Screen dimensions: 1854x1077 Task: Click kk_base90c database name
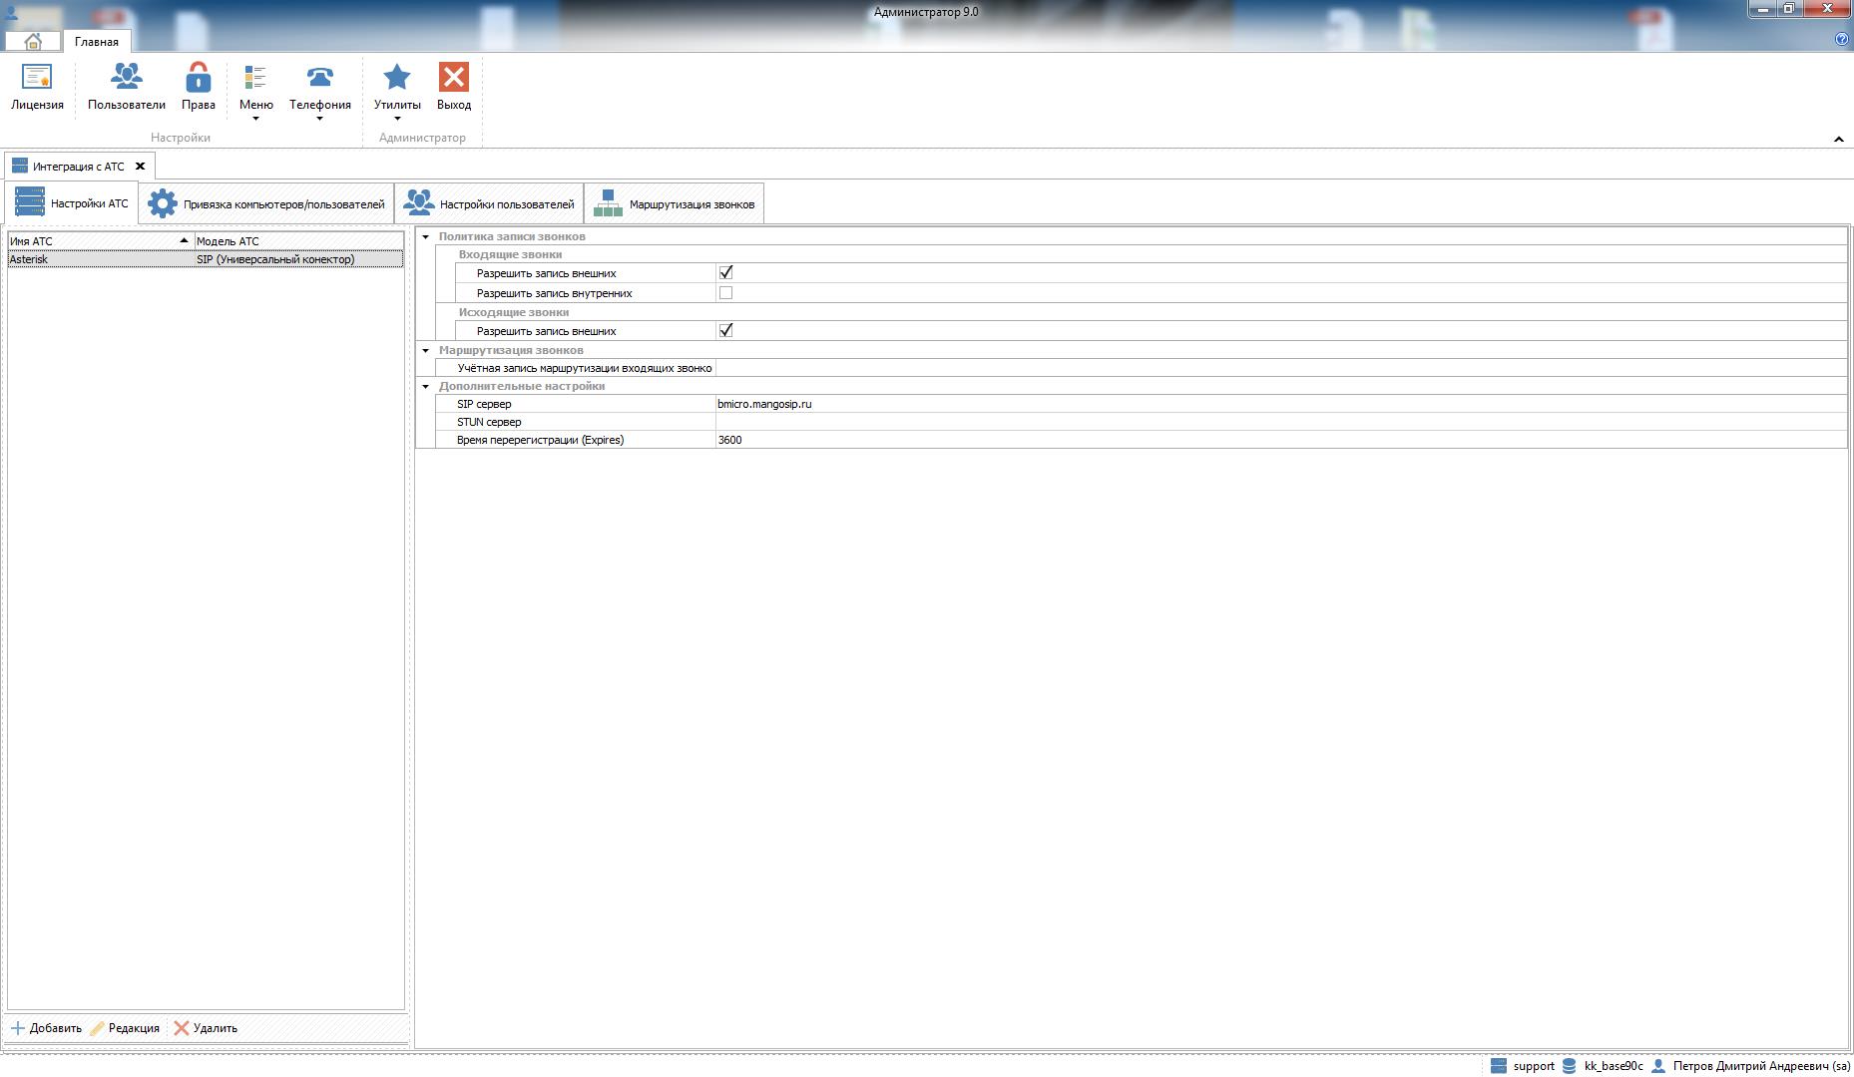click(1614, 1066)
